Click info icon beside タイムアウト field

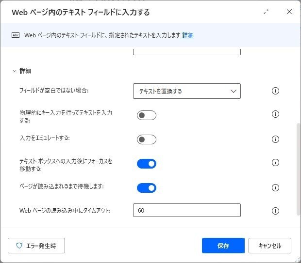coord(275,211)
